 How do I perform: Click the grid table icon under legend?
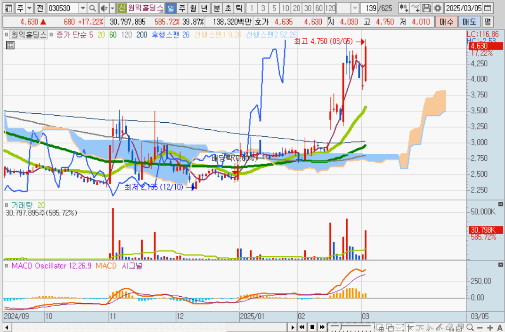coord(10,45)
